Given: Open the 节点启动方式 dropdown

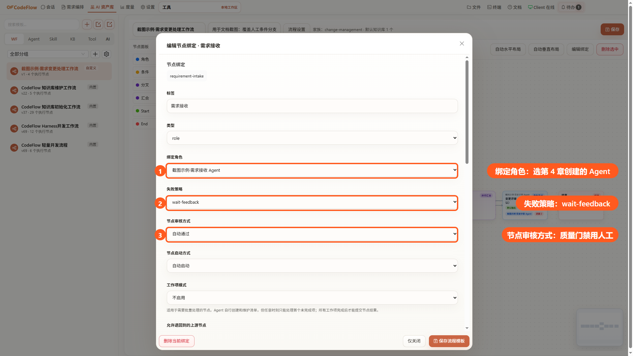Looking at the screenshot, I should tap(312, 266).
